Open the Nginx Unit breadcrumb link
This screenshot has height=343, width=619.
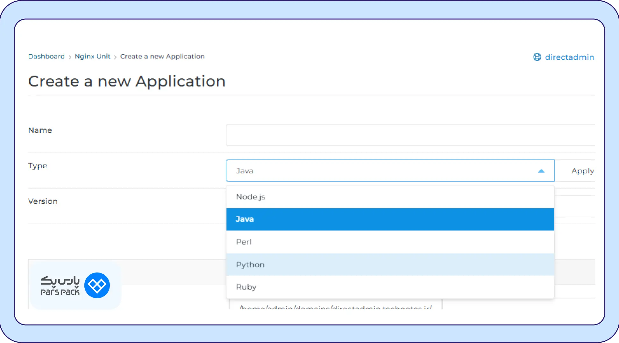coord(92,57)
